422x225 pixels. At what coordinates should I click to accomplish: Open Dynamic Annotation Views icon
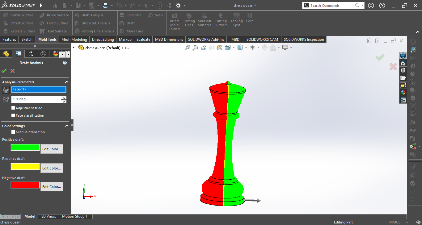[220, 48]
